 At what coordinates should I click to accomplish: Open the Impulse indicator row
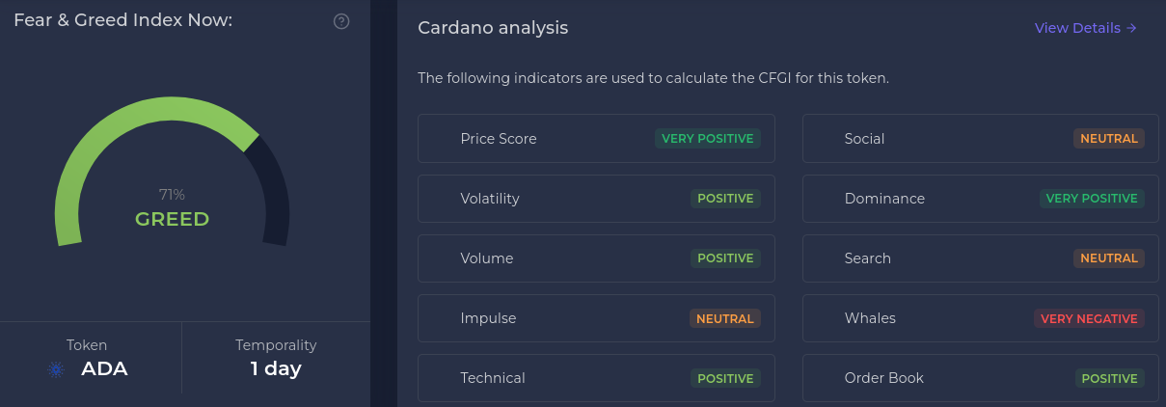point(596,318)
